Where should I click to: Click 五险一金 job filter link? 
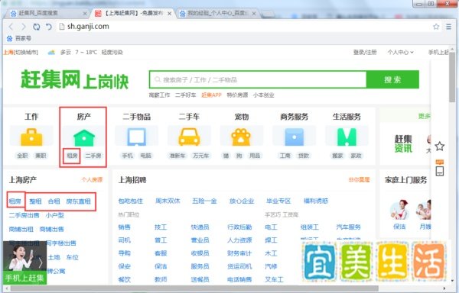tap(204, 201)
